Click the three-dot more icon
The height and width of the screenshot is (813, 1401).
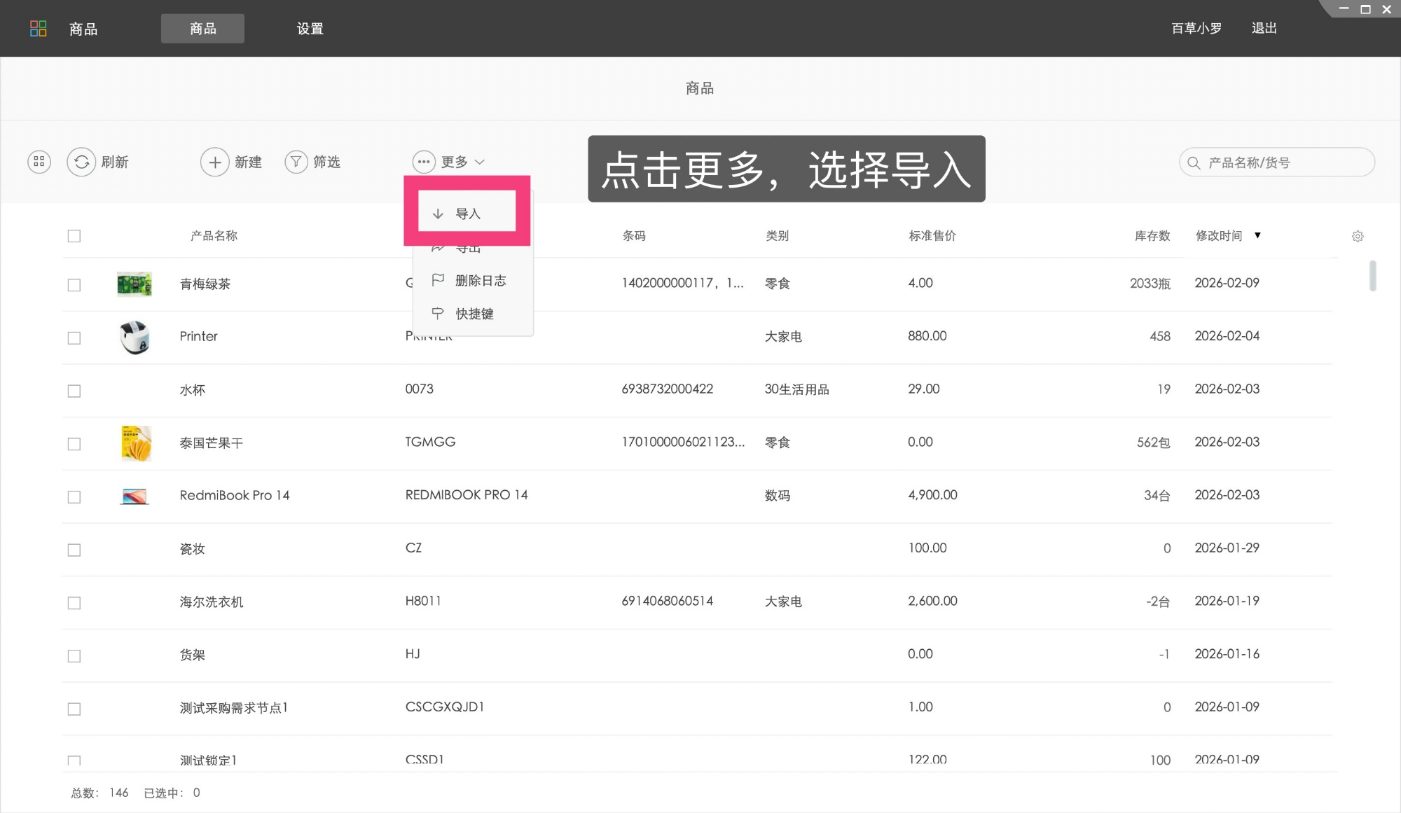point(424,162)
